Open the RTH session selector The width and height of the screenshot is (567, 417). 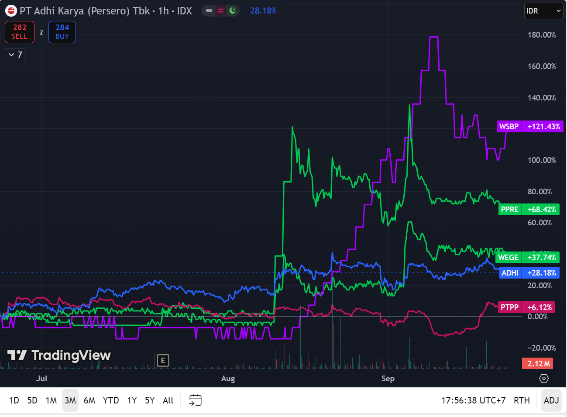coord(522,400)
